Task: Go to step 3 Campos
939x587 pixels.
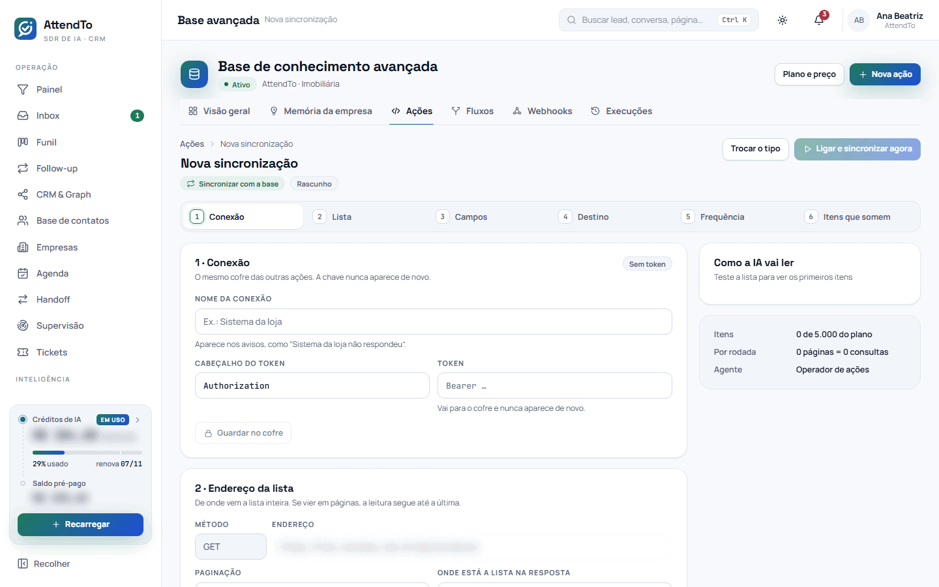Action: tap(489, 217)
